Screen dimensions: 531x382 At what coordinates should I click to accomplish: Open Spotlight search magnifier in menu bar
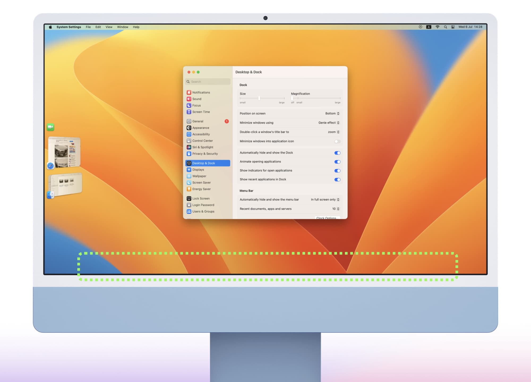[445, 27]
